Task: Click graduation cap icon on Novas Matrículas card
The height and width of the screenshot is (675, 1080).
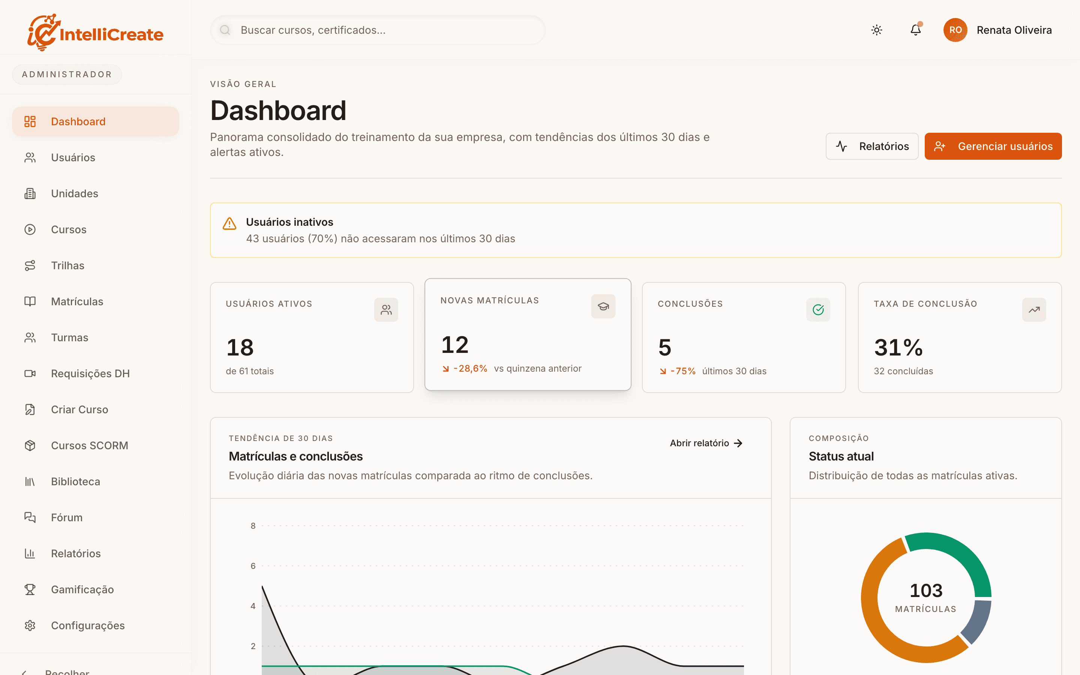Action: pos(603,306)
